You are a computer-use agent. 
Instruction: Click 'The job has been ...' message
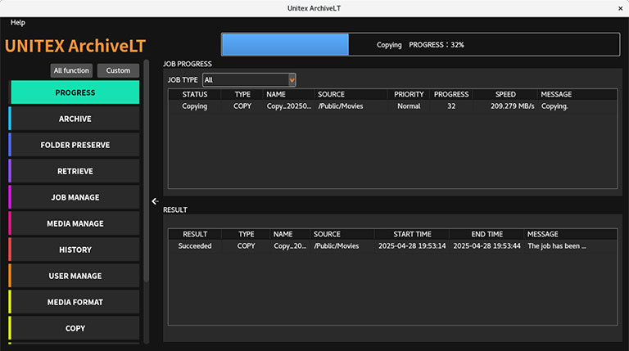click(557, 246)
